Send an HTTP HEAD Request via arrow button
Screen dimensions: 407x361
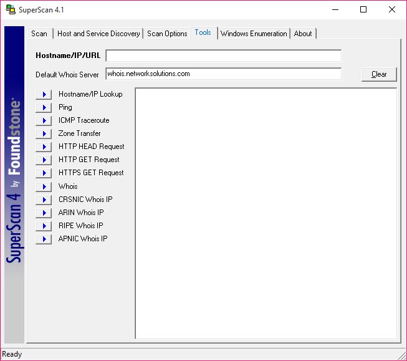click(44, 147)
